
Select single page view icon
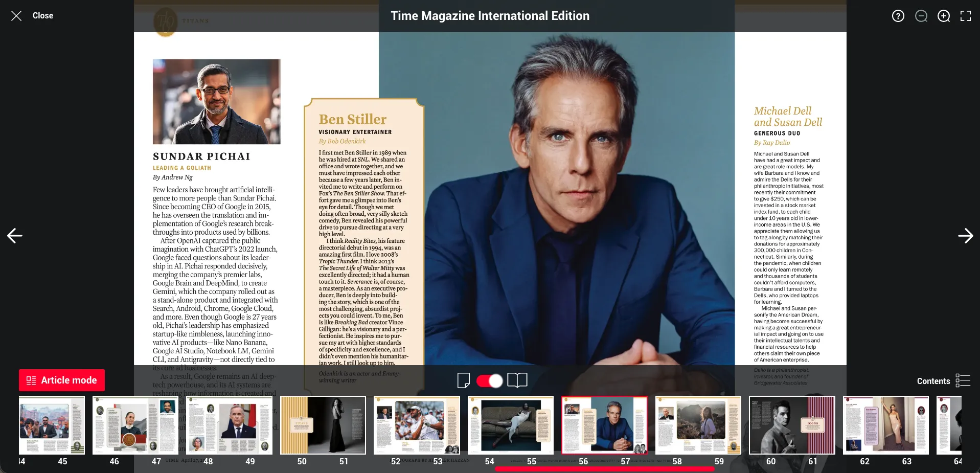464,380
